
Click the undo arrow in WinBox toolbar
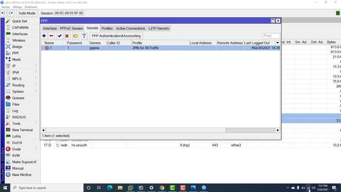(x=4, y=13)
